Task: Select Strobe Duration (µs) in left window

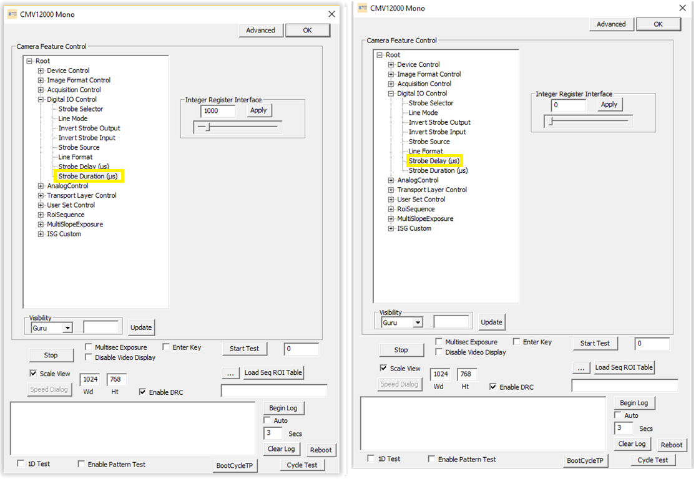Action: coord(89,176)
